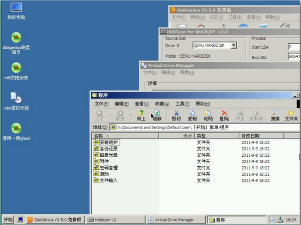Open 帮助(H) menu in Virtual Drive Manager
This screenshot has width=301, height=225.
[x=187, y=73]
